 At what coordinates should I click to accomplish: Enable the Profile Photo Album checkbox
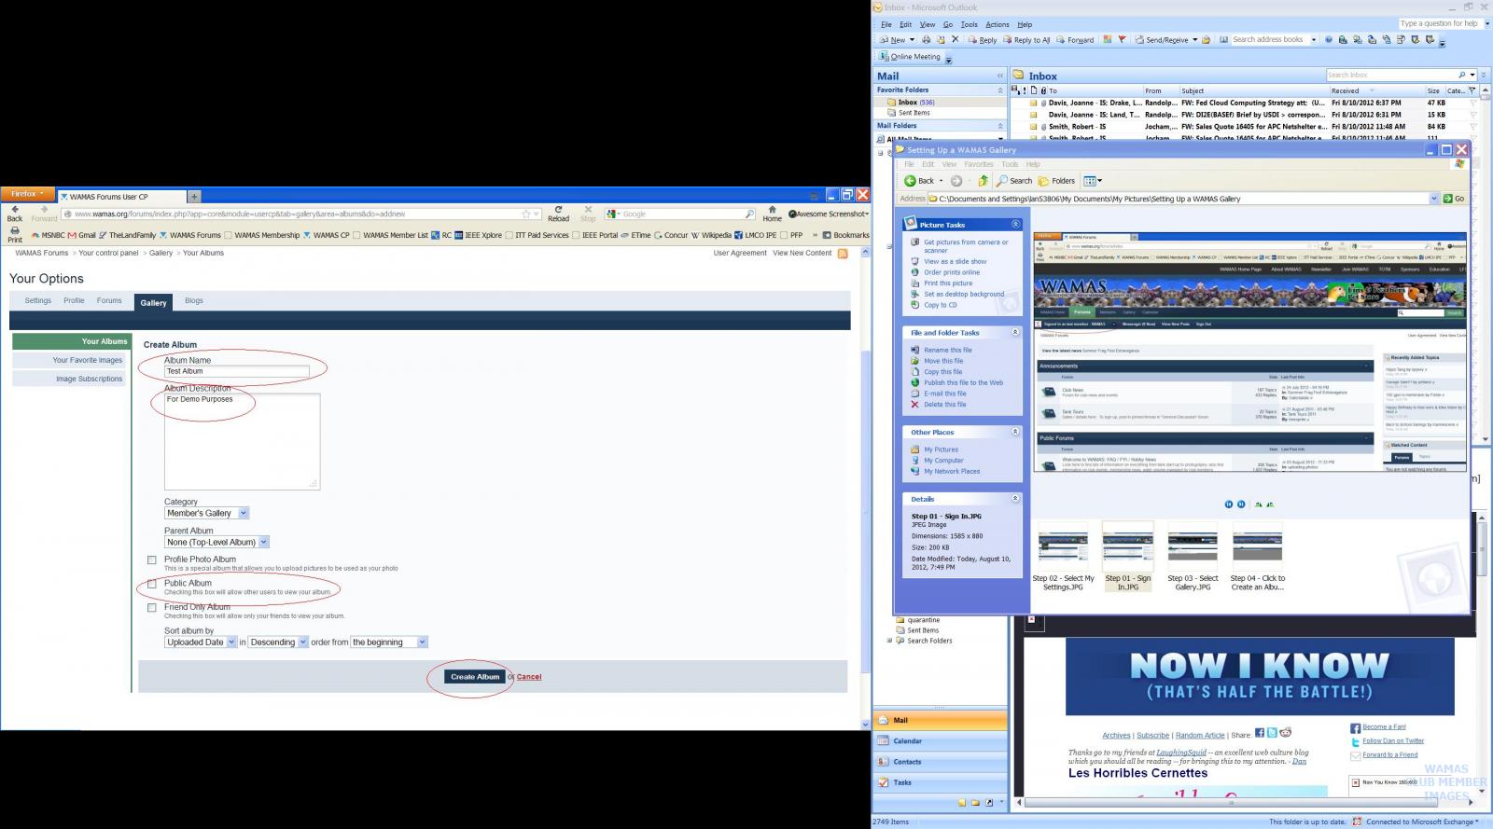tap(152, 560)
